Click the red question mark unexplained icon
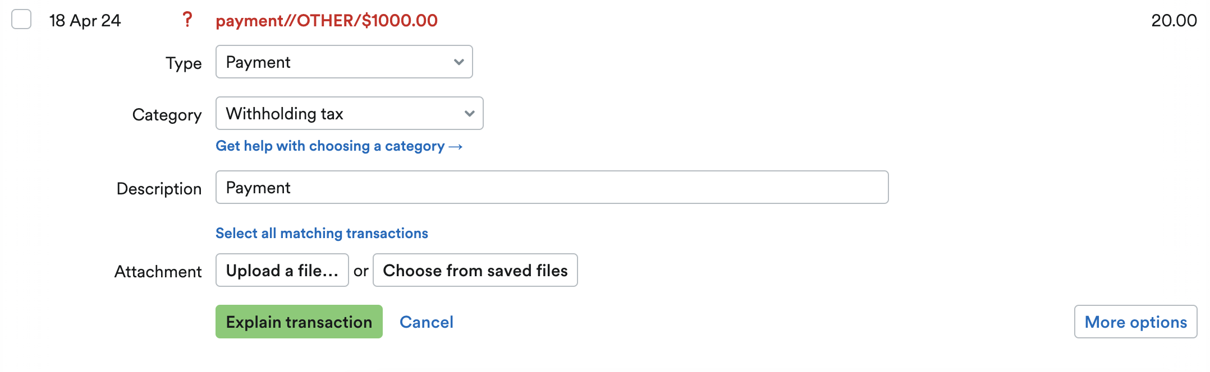 point(187,20)
